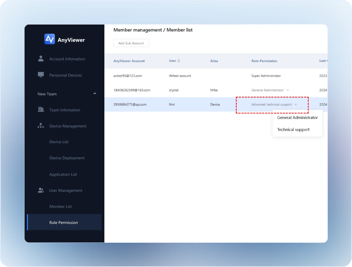The height and width of the screenshot is (267, 352).
Task: Select the avtest95@123.com account row
Action: point(127,76)
